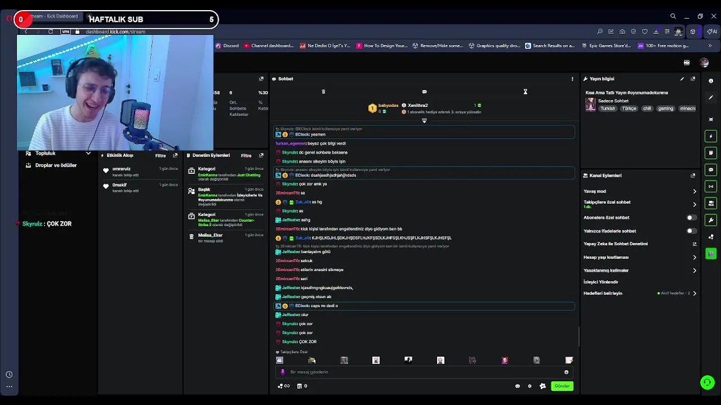The width and height of the screenshot is (721, 405).
Task: Click the shop icon with count 0
Action: coord(302,386)
